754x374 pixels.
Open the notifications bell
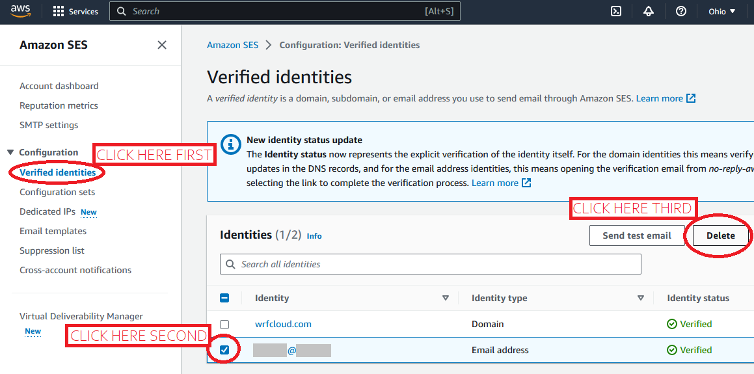click(648, 11)
